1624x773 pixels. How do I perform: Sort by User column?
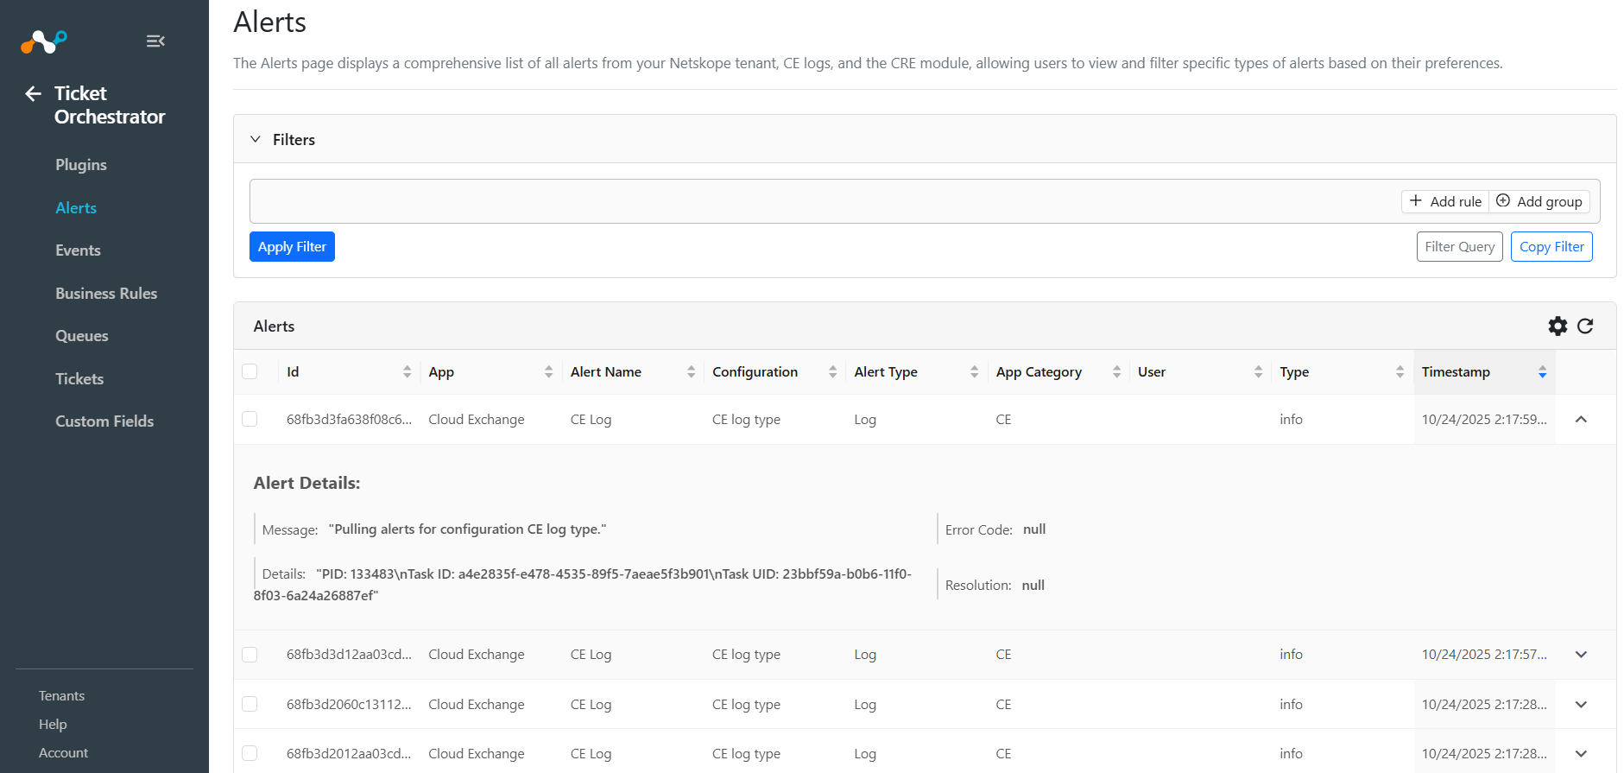1258,371
